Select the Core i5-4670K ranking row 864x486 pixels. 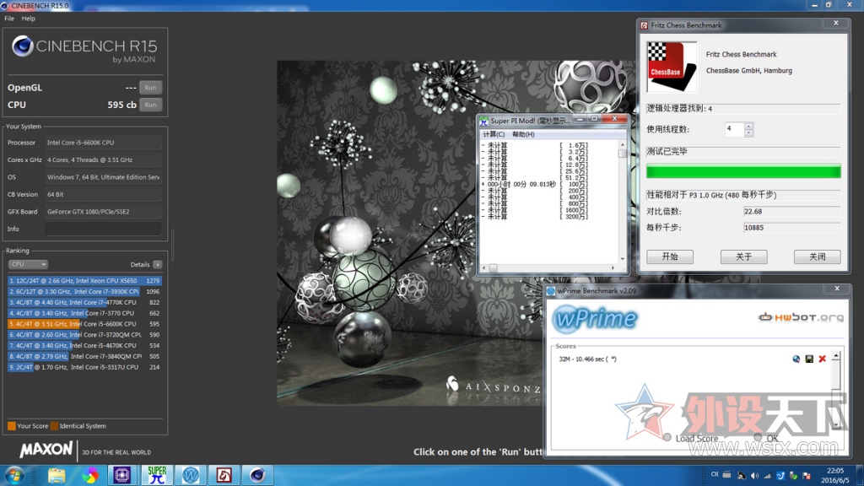pos(84,345)
